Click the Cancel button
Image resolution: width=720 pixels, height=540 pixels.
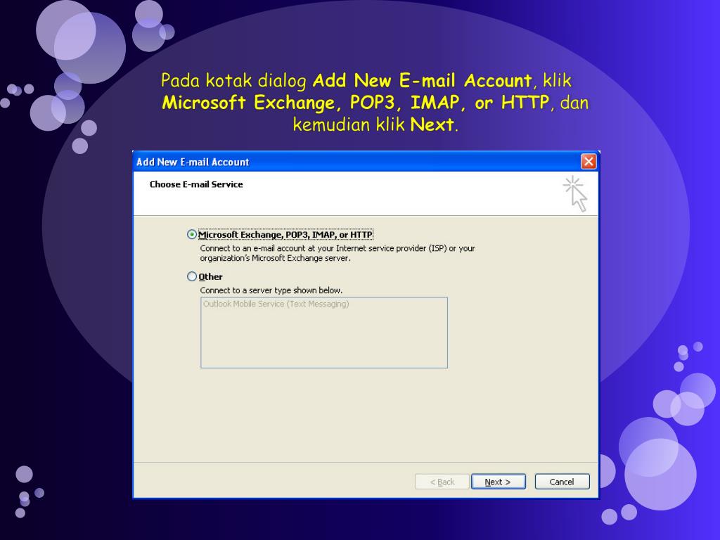pyautogui.click(x=562, y=482)
